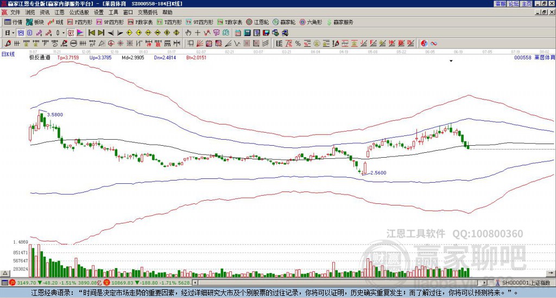Open the 浏览 menu

[x=30, y=13]
